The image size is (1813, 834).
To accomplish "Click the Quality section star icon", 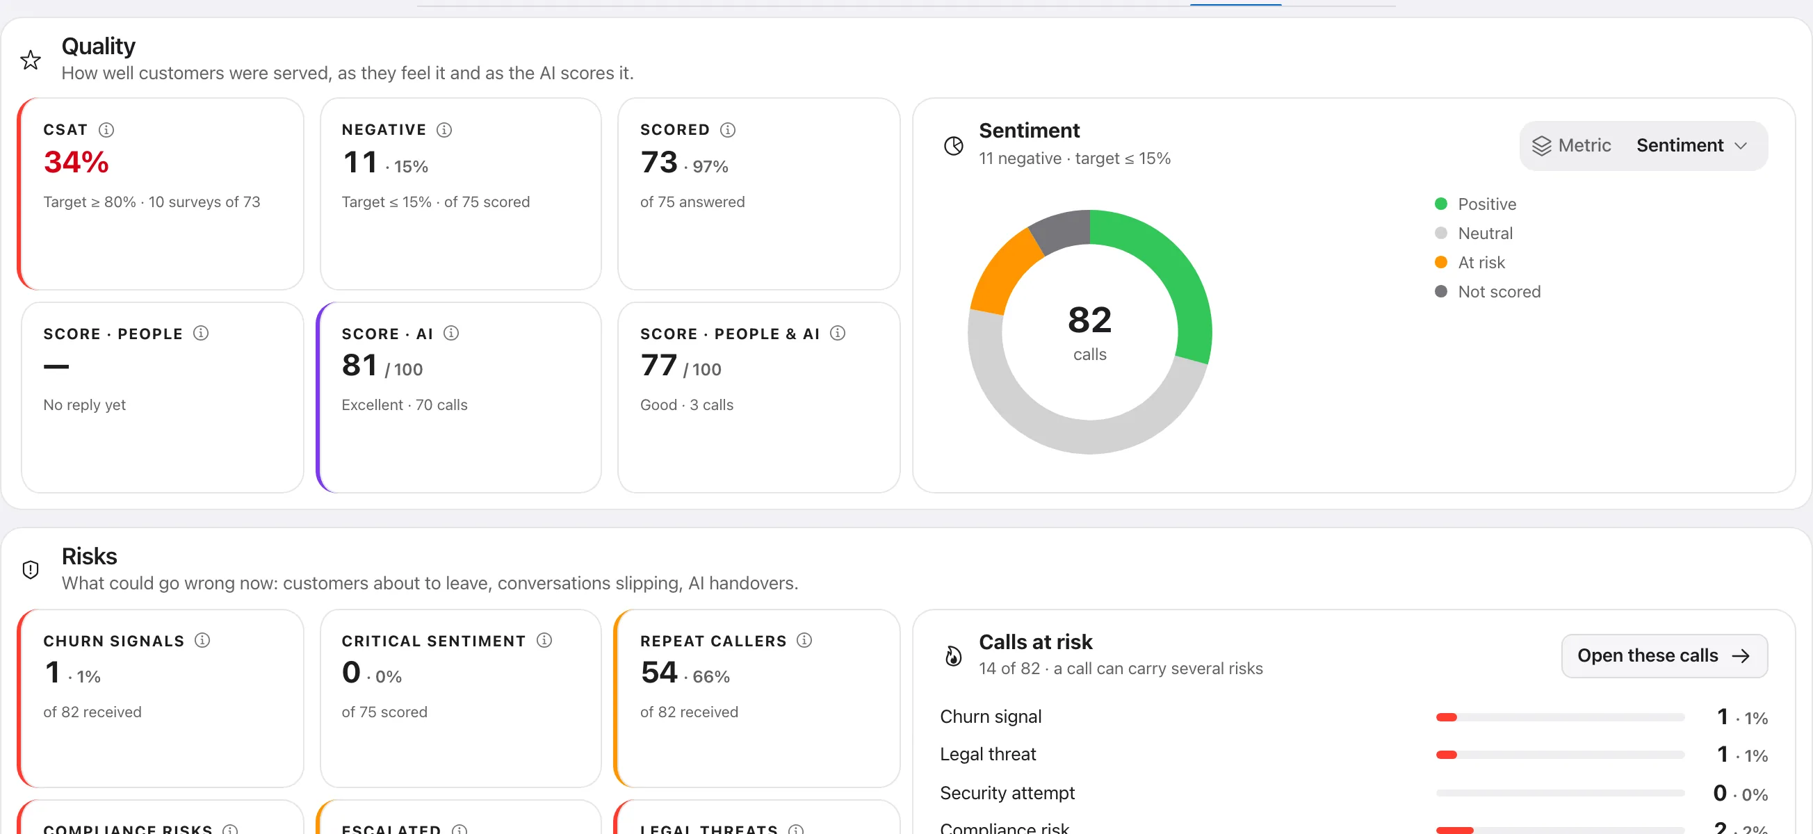I will [31, 60].
